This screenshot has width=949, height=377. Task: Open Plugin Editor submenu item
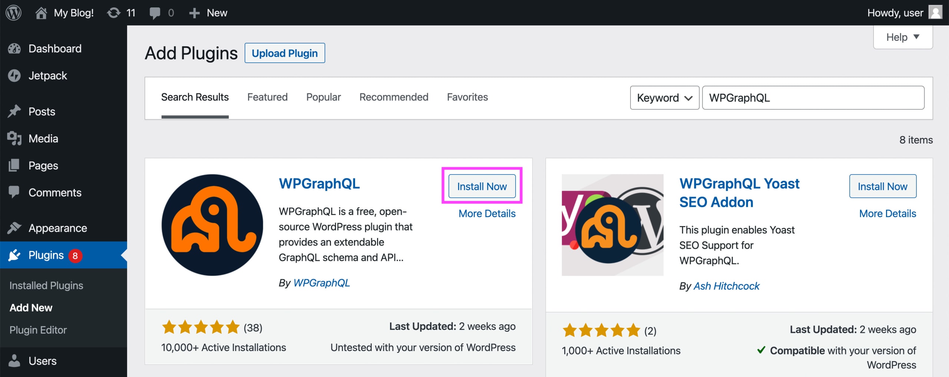pyautogui.click(x=38, y=330)
